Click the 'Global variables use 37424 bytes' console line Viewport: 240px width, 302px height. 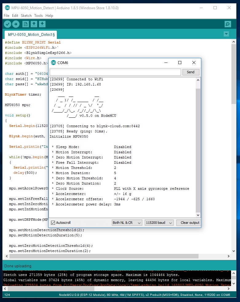click(x=117, y=280)
